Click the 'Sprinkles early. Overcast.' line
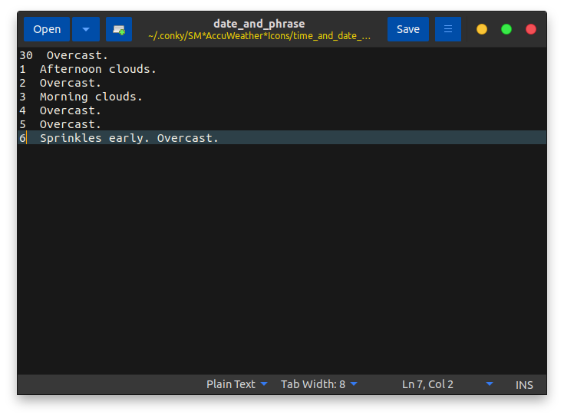 pyautogui.click(x=129, y=138)
